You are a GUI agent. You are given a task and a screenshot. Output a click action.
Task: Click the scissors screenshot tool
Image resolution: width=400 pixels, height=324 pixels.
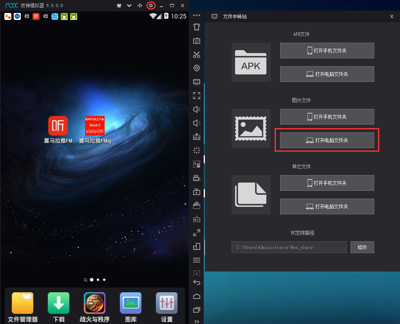point(197,55)
